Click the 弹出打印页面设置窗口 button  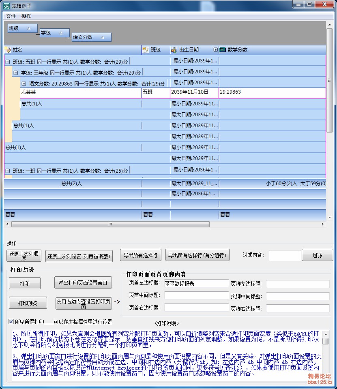click(83, 283)
